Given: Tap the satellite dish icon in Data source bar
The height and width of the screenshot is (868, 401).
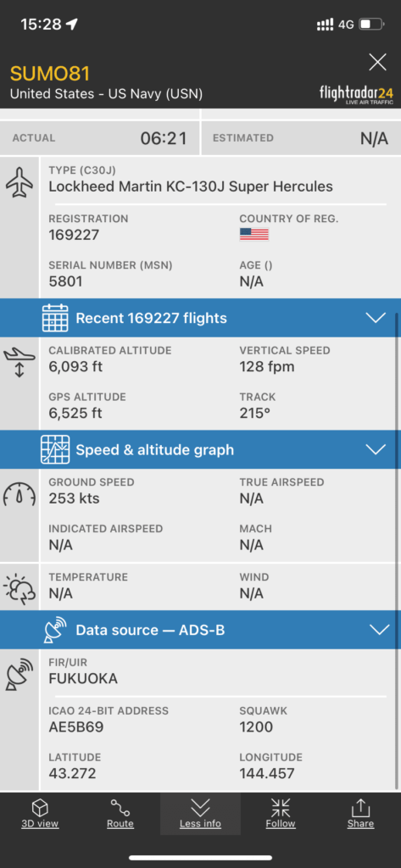Looking at the screenshot, I should coord(55,630).
